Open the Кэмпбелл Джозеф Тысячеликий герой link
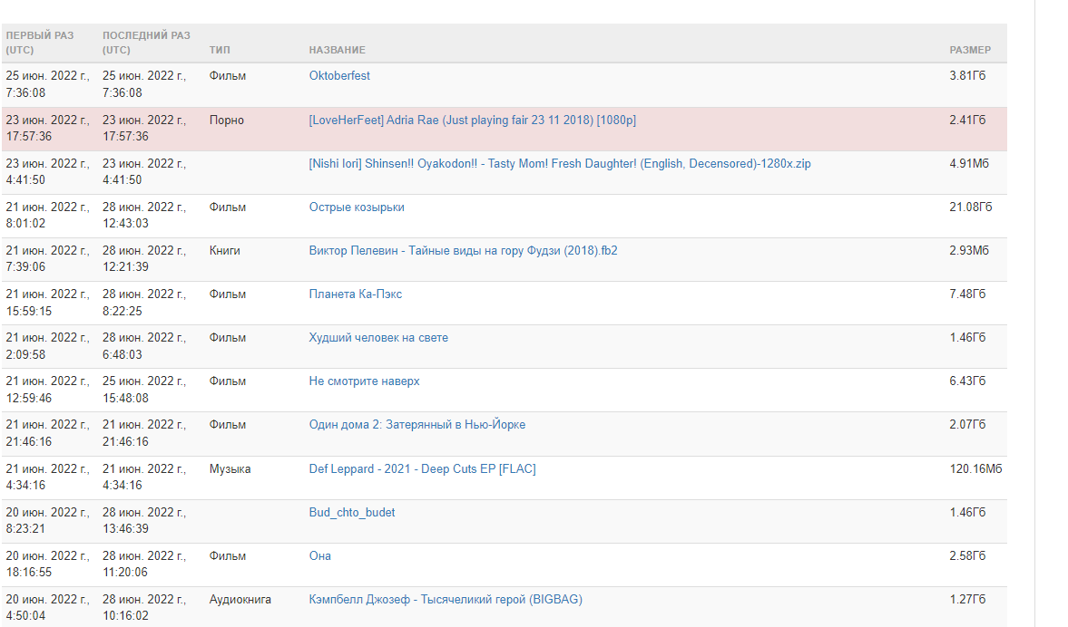Screen dimensions: 1068x627 (x=446, y=599)
